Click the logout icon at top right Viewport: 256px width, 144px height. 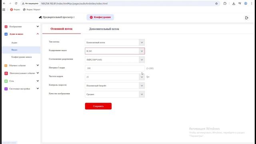247,18
